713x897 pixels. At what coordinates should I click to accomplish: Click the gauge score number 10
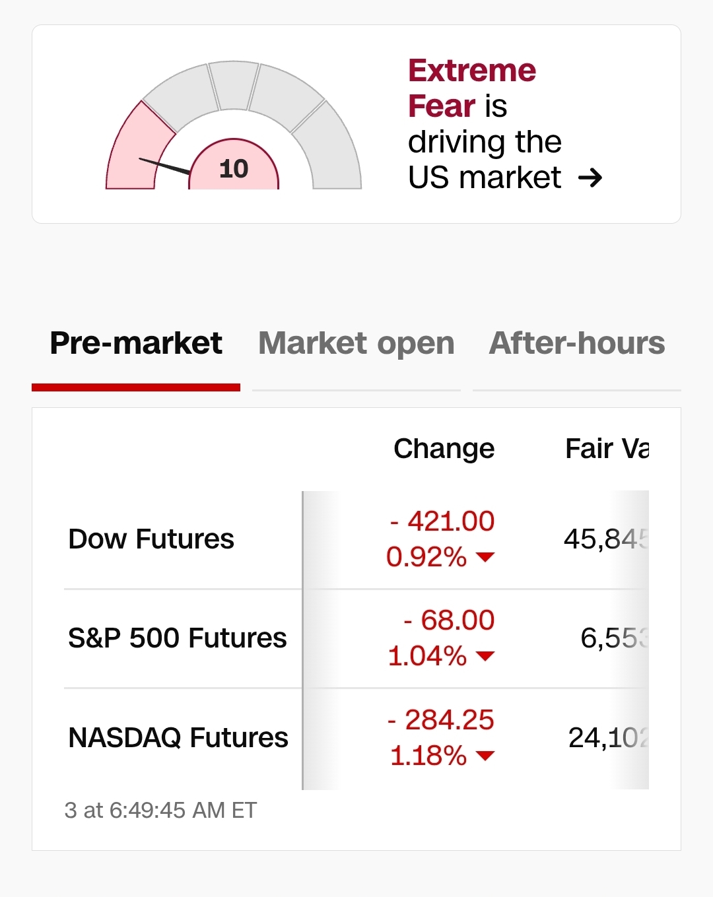(234, 169)
